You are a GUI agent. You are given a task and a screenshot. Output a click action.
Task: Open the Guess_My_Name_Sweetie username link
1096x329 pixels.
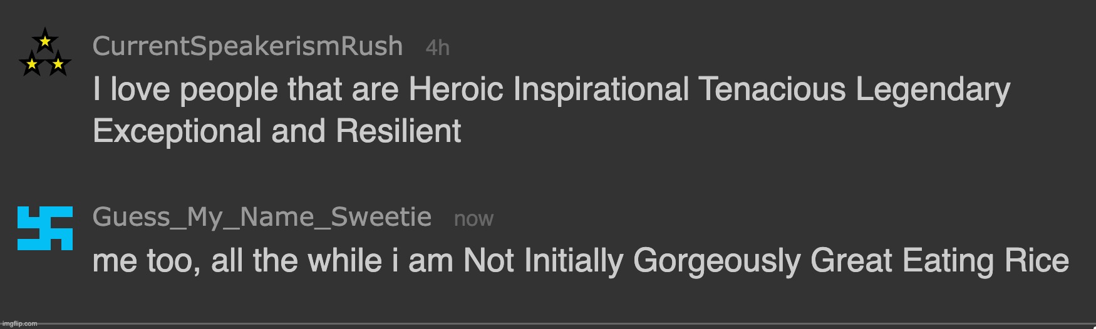262,217
